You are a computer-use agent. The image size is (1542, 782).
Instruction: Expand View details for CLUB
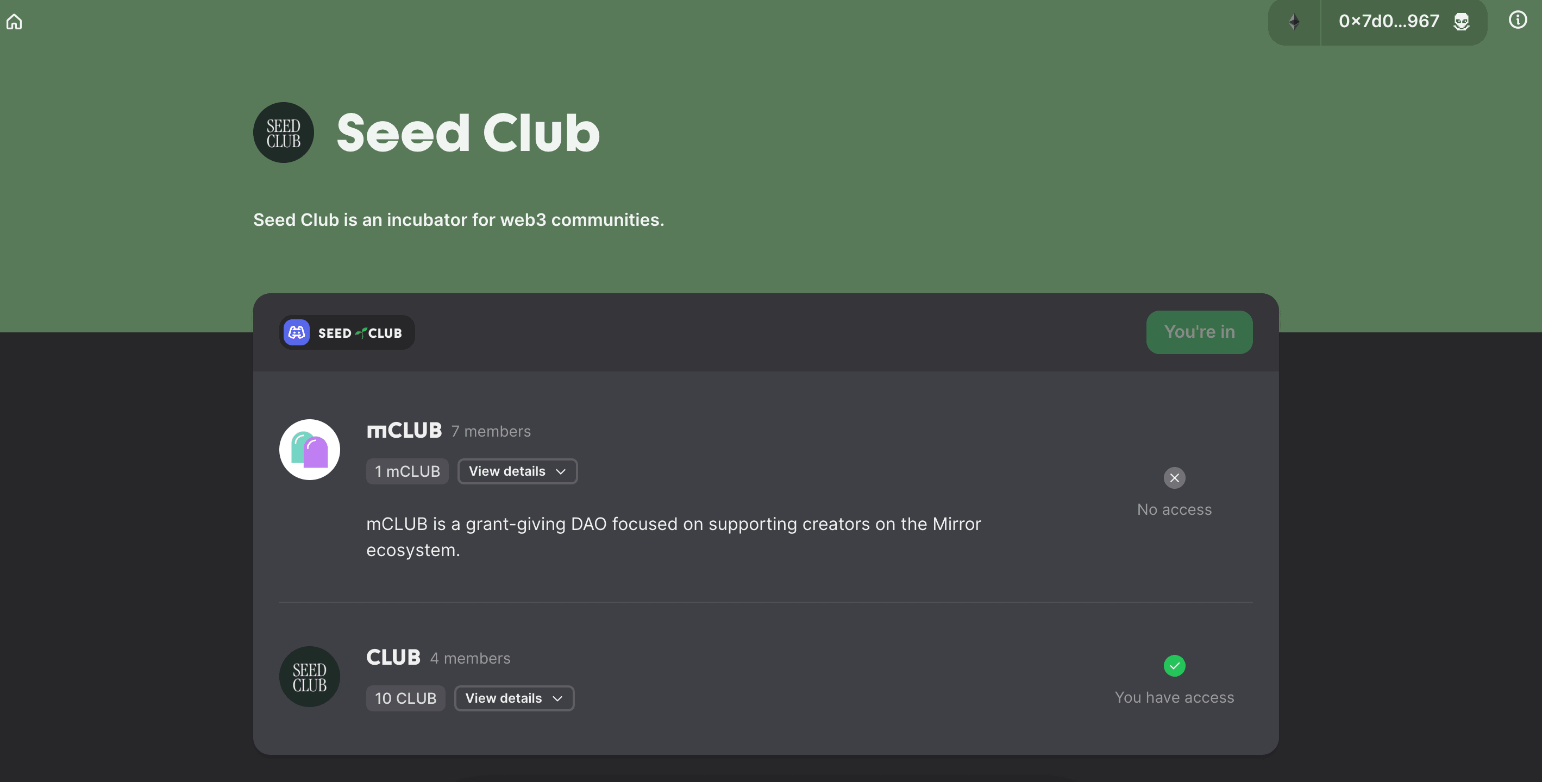click(x=514, y=698)
